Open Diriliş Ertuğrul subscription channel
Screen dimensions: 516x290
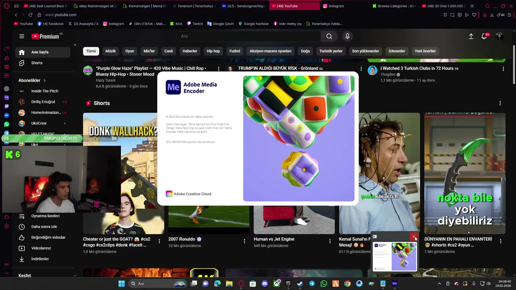point(43,102)
